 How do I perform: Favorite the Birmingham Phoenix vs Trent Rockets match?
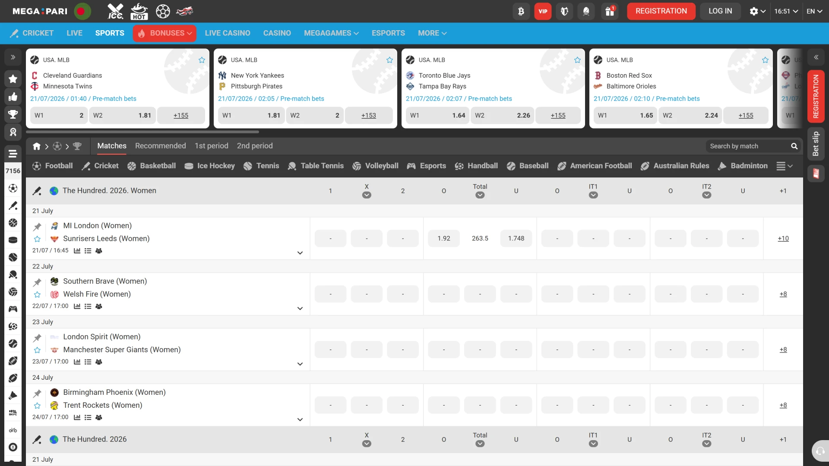(x=37, y=406)
